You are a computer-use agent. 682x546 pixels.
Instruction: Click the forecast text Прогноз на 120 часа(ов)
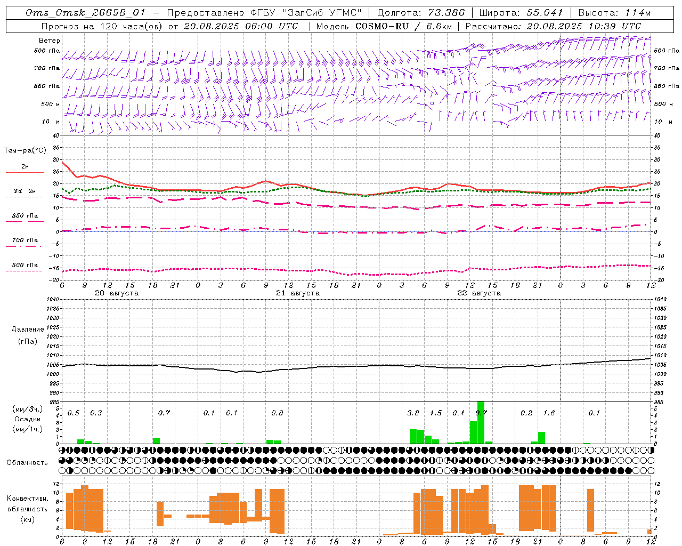click(x=103, y=26)
